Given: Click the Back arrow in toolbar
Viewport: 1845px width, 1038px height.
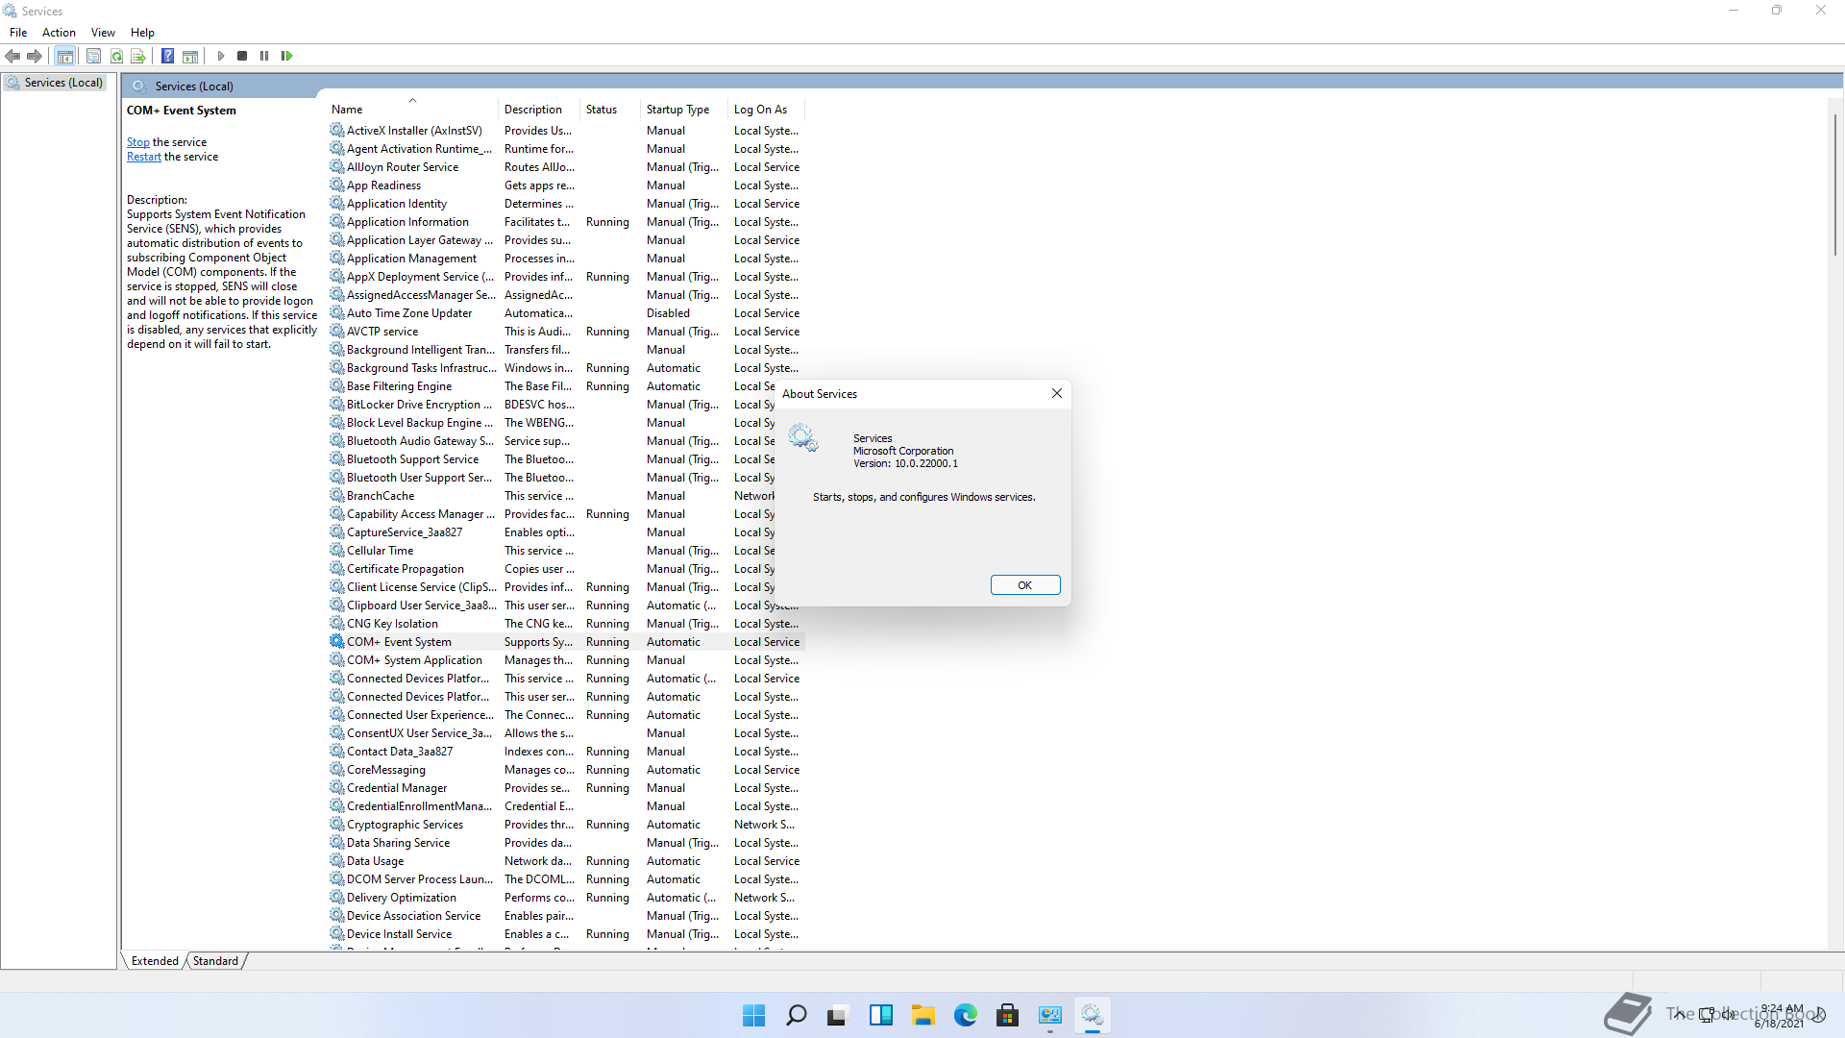Looking at the screenshot, I should tap(12, 56).
